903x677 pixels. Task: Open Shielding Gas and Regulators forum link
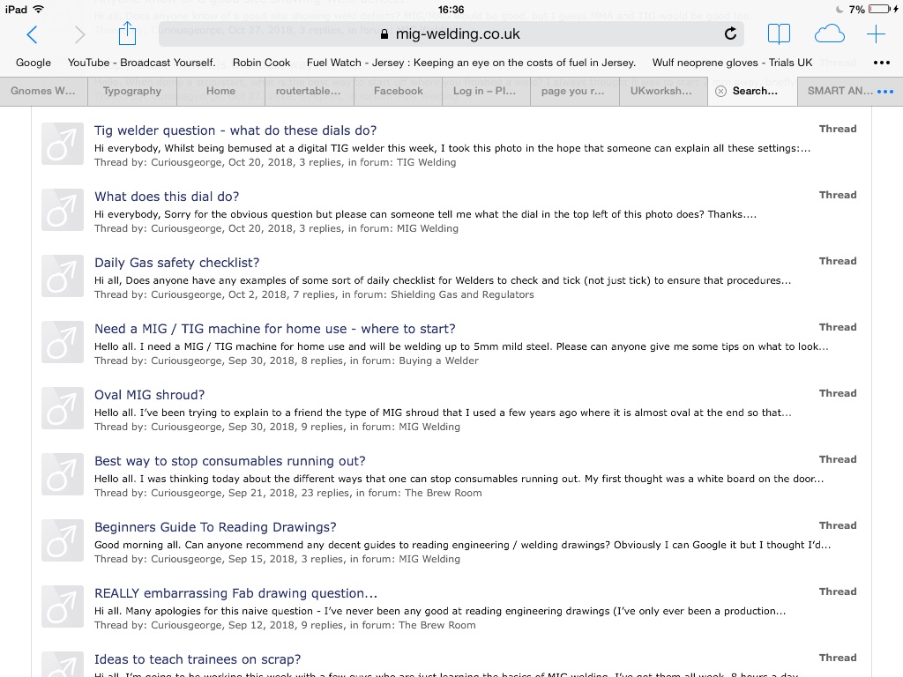click(462, 294)
